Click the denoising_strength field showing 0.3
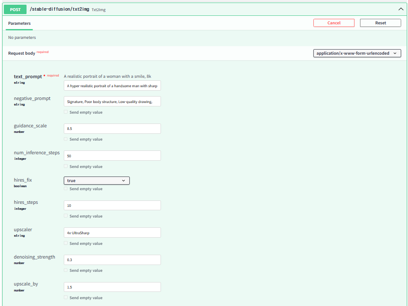This screenshot has height=306, width=408. tap(112, 260)
